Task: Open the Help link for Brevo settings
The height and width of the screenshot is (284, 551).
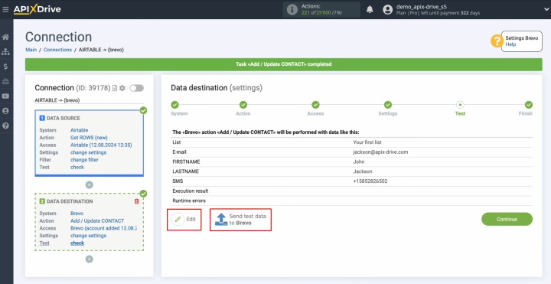Action: click(x=510, y=44)
